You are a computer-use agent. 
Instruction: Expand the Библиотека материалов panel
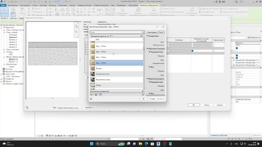(143, 91)
